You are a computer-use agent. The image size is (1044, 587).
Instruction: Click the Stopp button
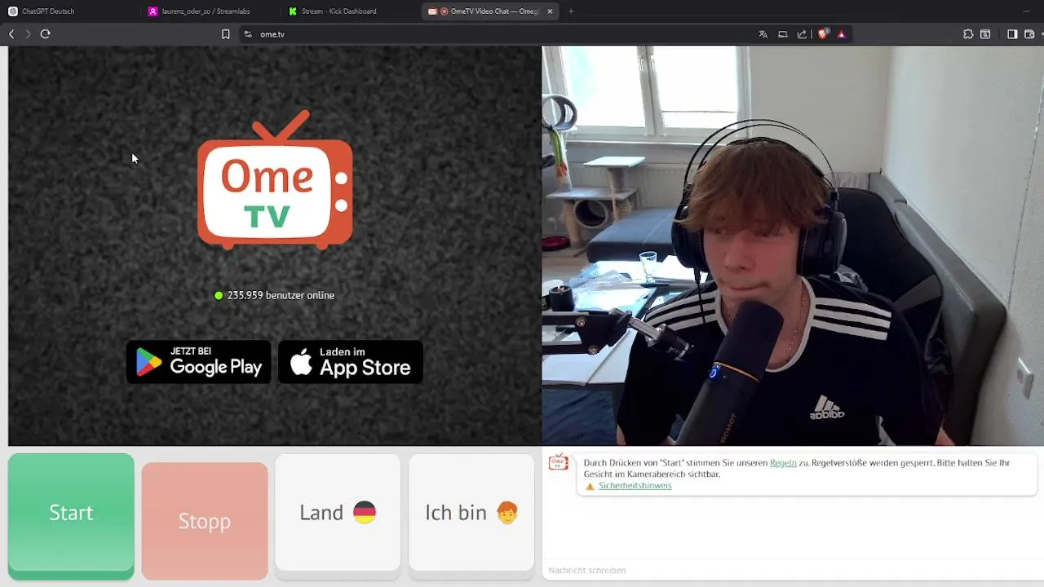coord(205,520)
